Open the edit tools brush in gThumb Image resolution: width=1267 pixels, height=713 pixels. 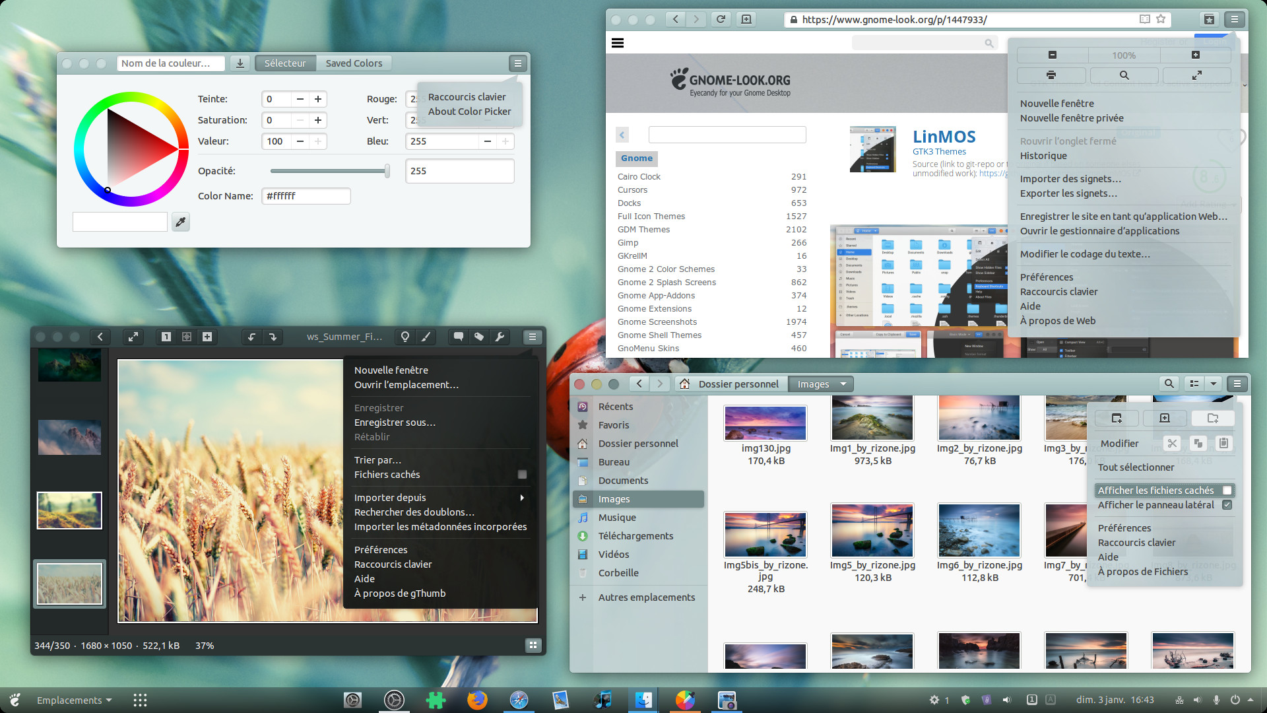pos(426,337)
